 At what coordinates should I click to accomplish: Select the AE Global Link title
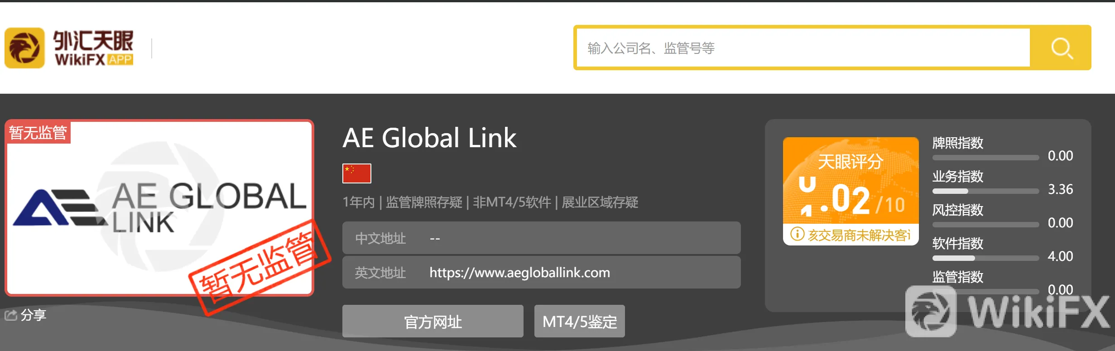tap(429, 138)
